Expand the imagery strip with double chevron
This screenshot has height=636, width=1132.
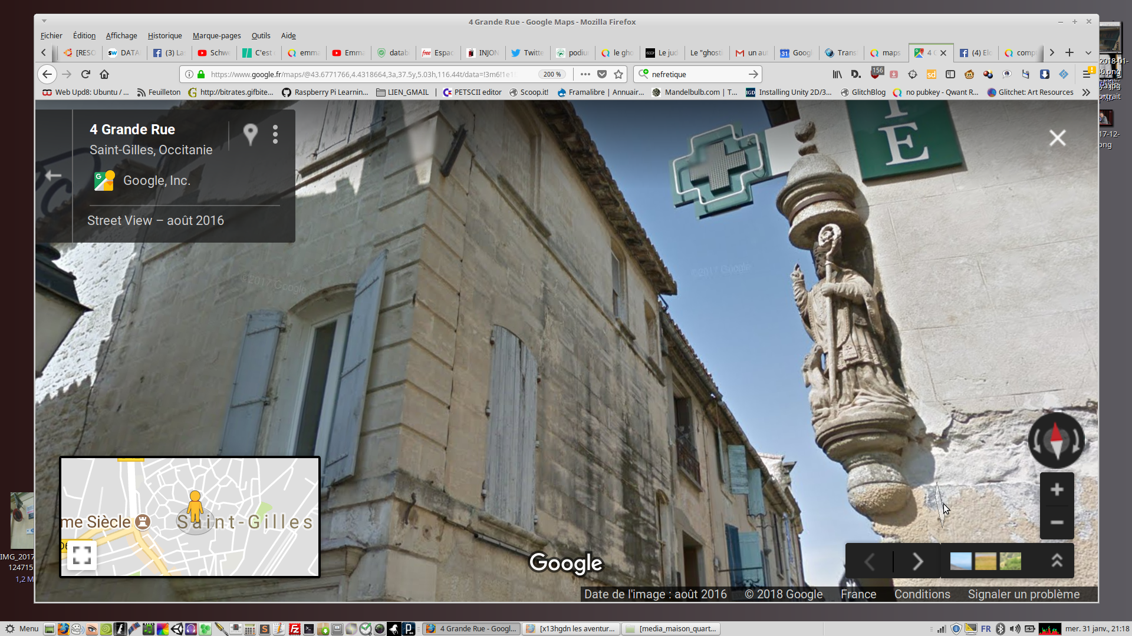pos(1057,561)
